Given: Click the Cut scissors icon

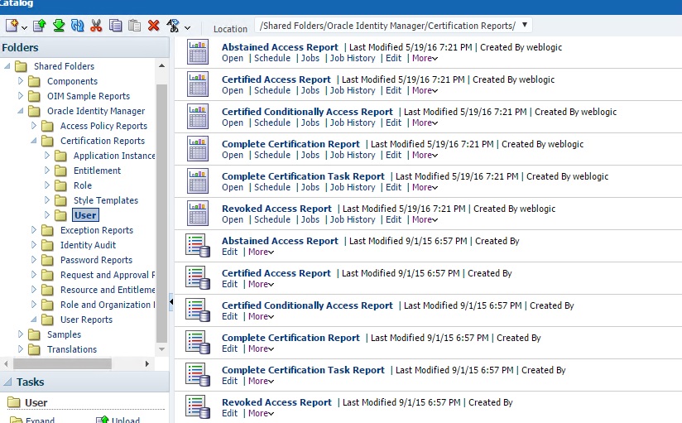Looking at the screenshot, I should tap(96, 26).
